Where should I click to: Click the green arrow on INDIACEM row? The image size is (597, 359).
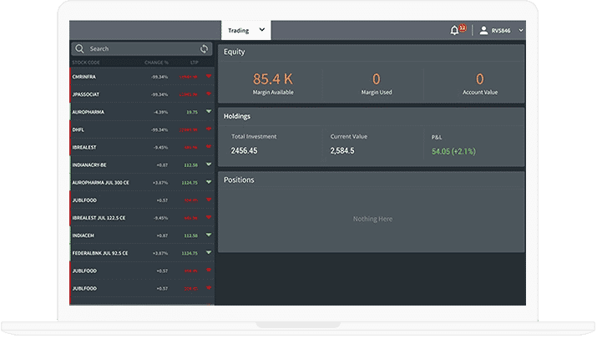pyautogui.click(x=209, y=235)
